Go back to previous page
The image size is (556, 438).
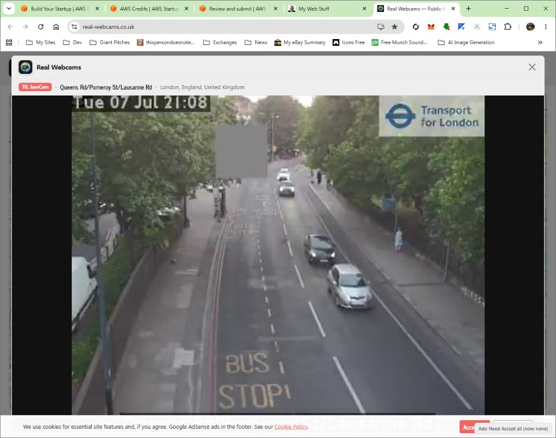[x=10, y=27]
